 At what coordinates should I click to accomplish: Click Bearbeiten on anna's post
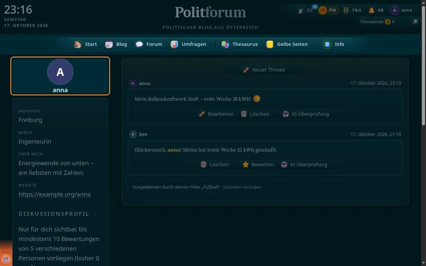tap(216, 114)
